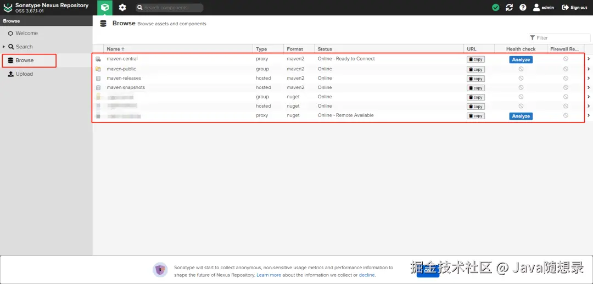593x284 pixels.
Task: Click the Sonatype Nexus Repository logo
Action: (x=8, y=8)
